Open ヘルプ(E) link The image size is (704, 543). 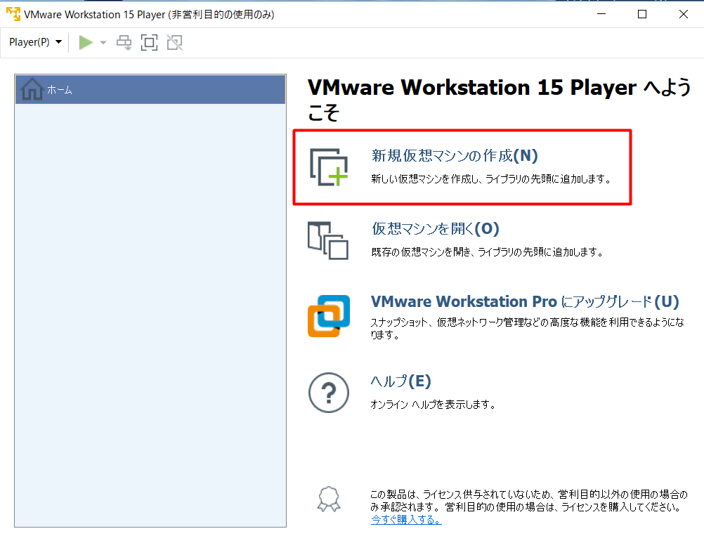(400, 381)
